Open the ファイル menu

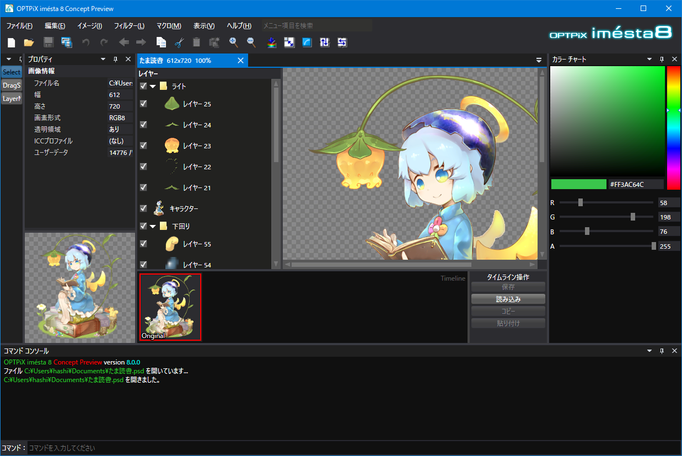point(19,26)
